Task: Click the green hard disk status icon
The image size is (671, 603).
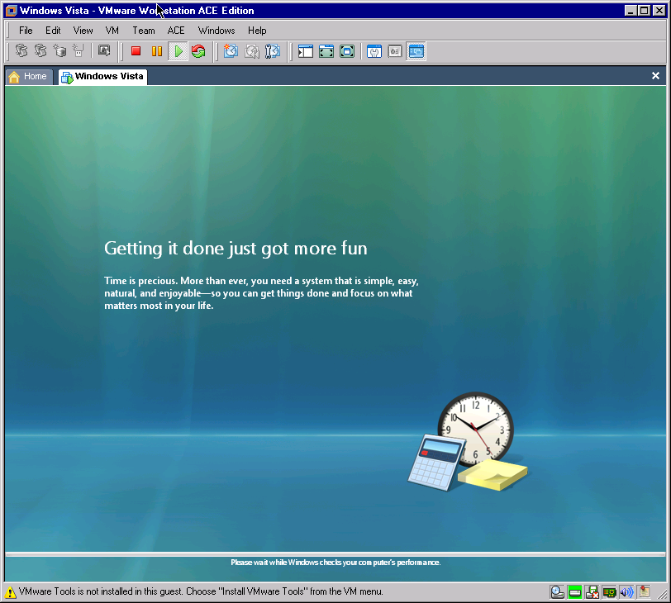Action: point(574,592)
